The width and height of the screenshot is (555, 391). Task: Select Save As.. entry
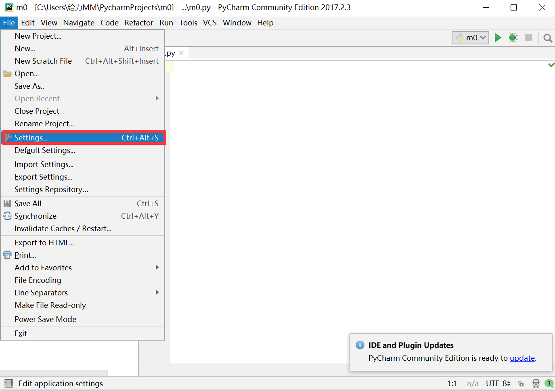click(x=83, y=86)
